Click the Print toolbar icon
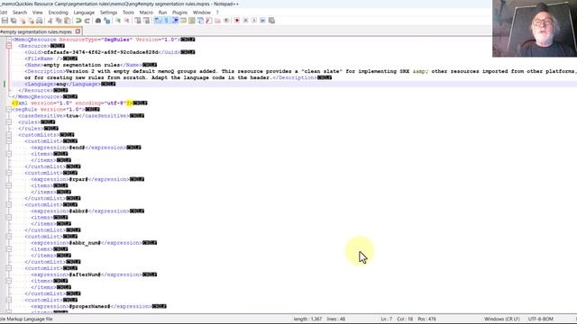 40,21
